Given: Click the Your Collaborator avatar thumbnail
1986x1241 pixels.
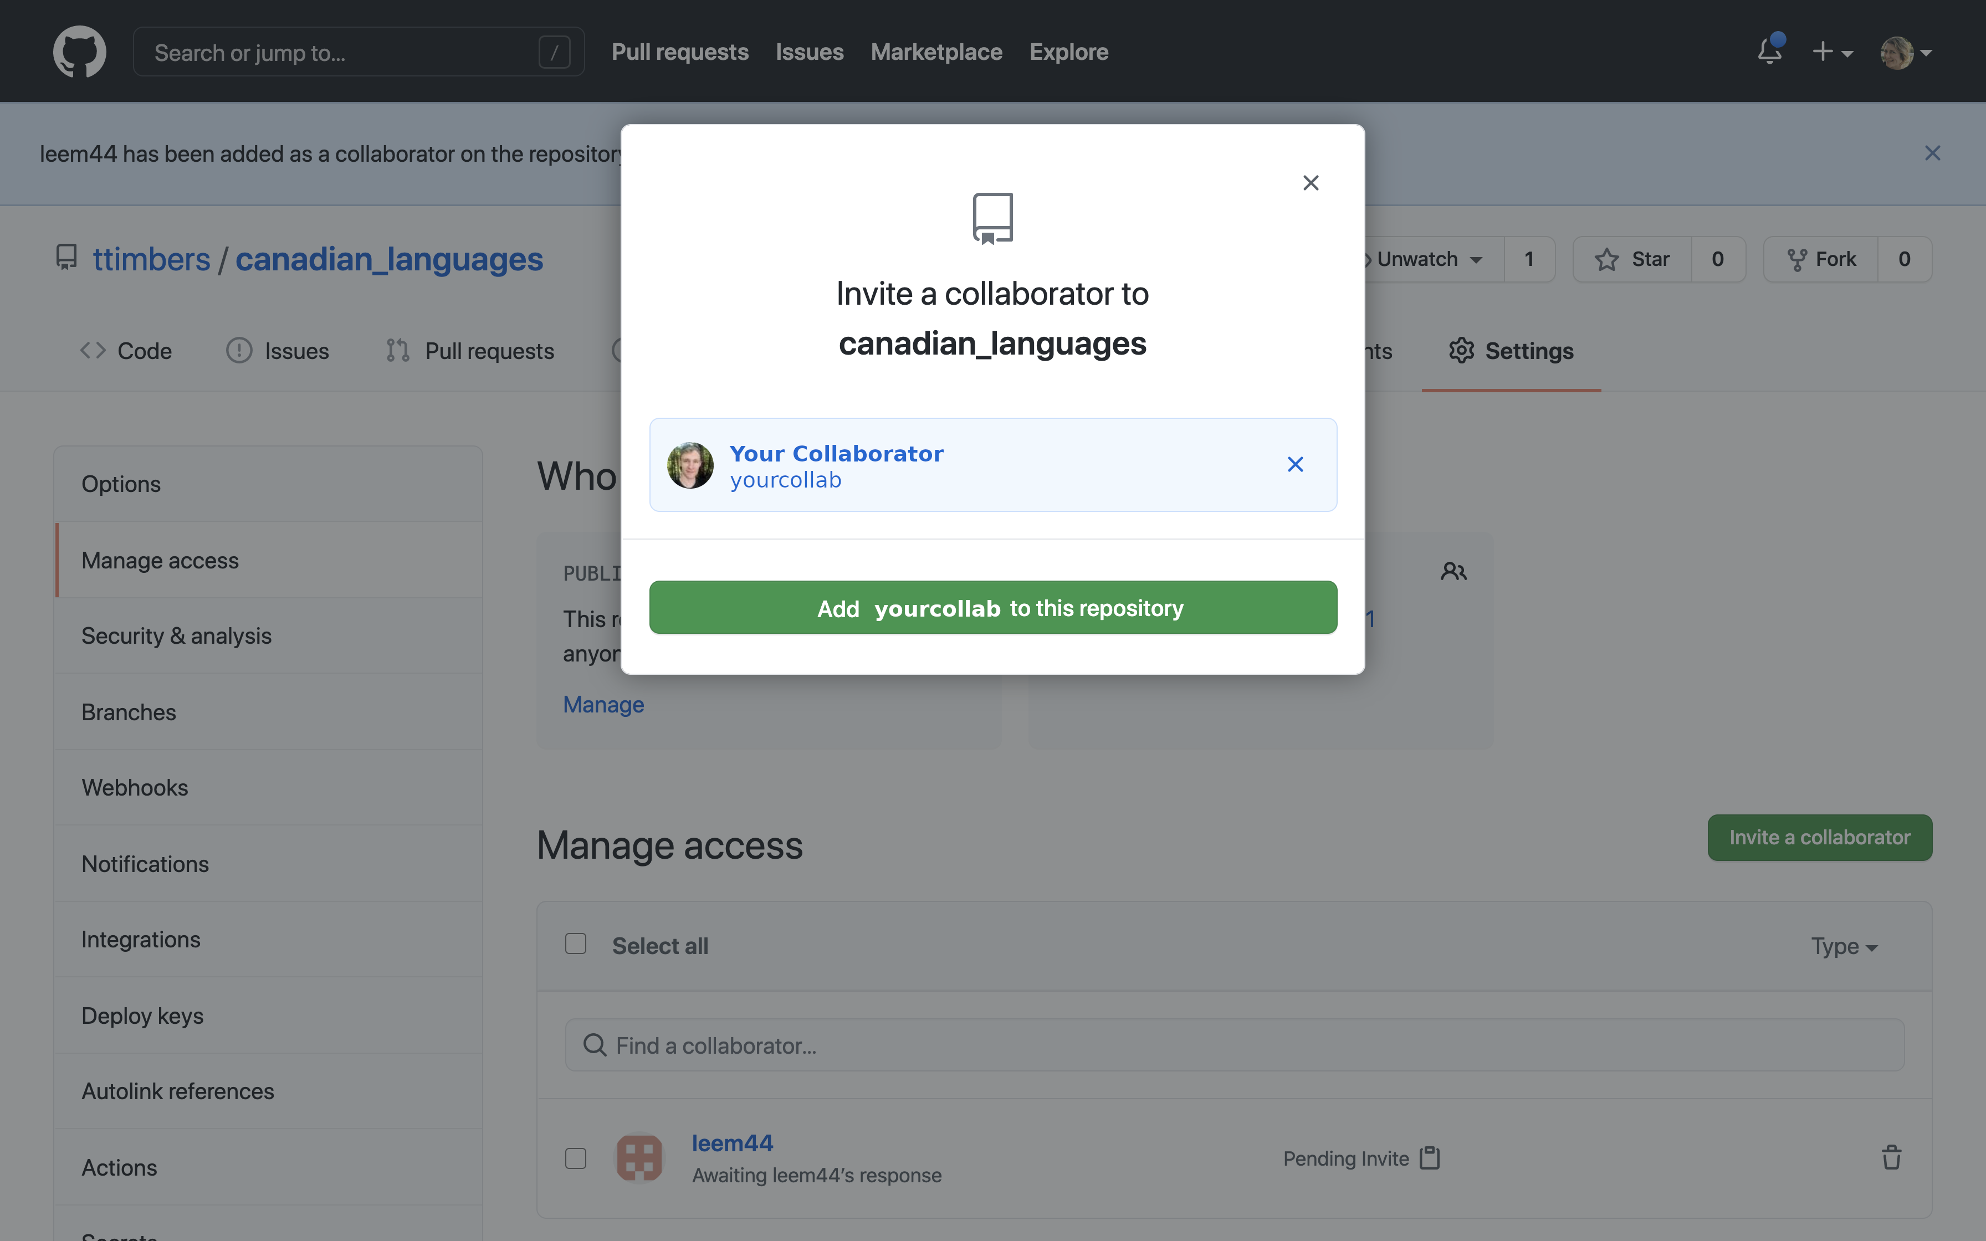Looking at the screenshot, I should click(690, 465).
